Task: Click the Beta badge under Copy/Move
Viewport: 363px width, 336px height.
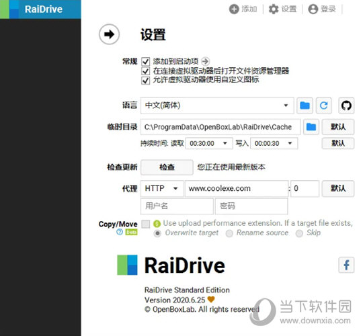Action: click(x=131, y=232)
